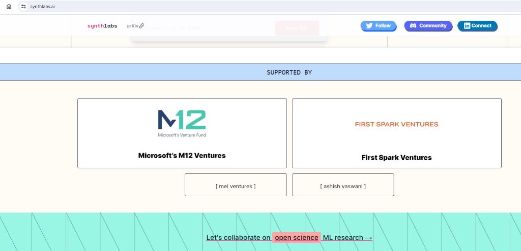Click the Discord Community button
The height and width of the screenshot is (251, 521).
428,26
